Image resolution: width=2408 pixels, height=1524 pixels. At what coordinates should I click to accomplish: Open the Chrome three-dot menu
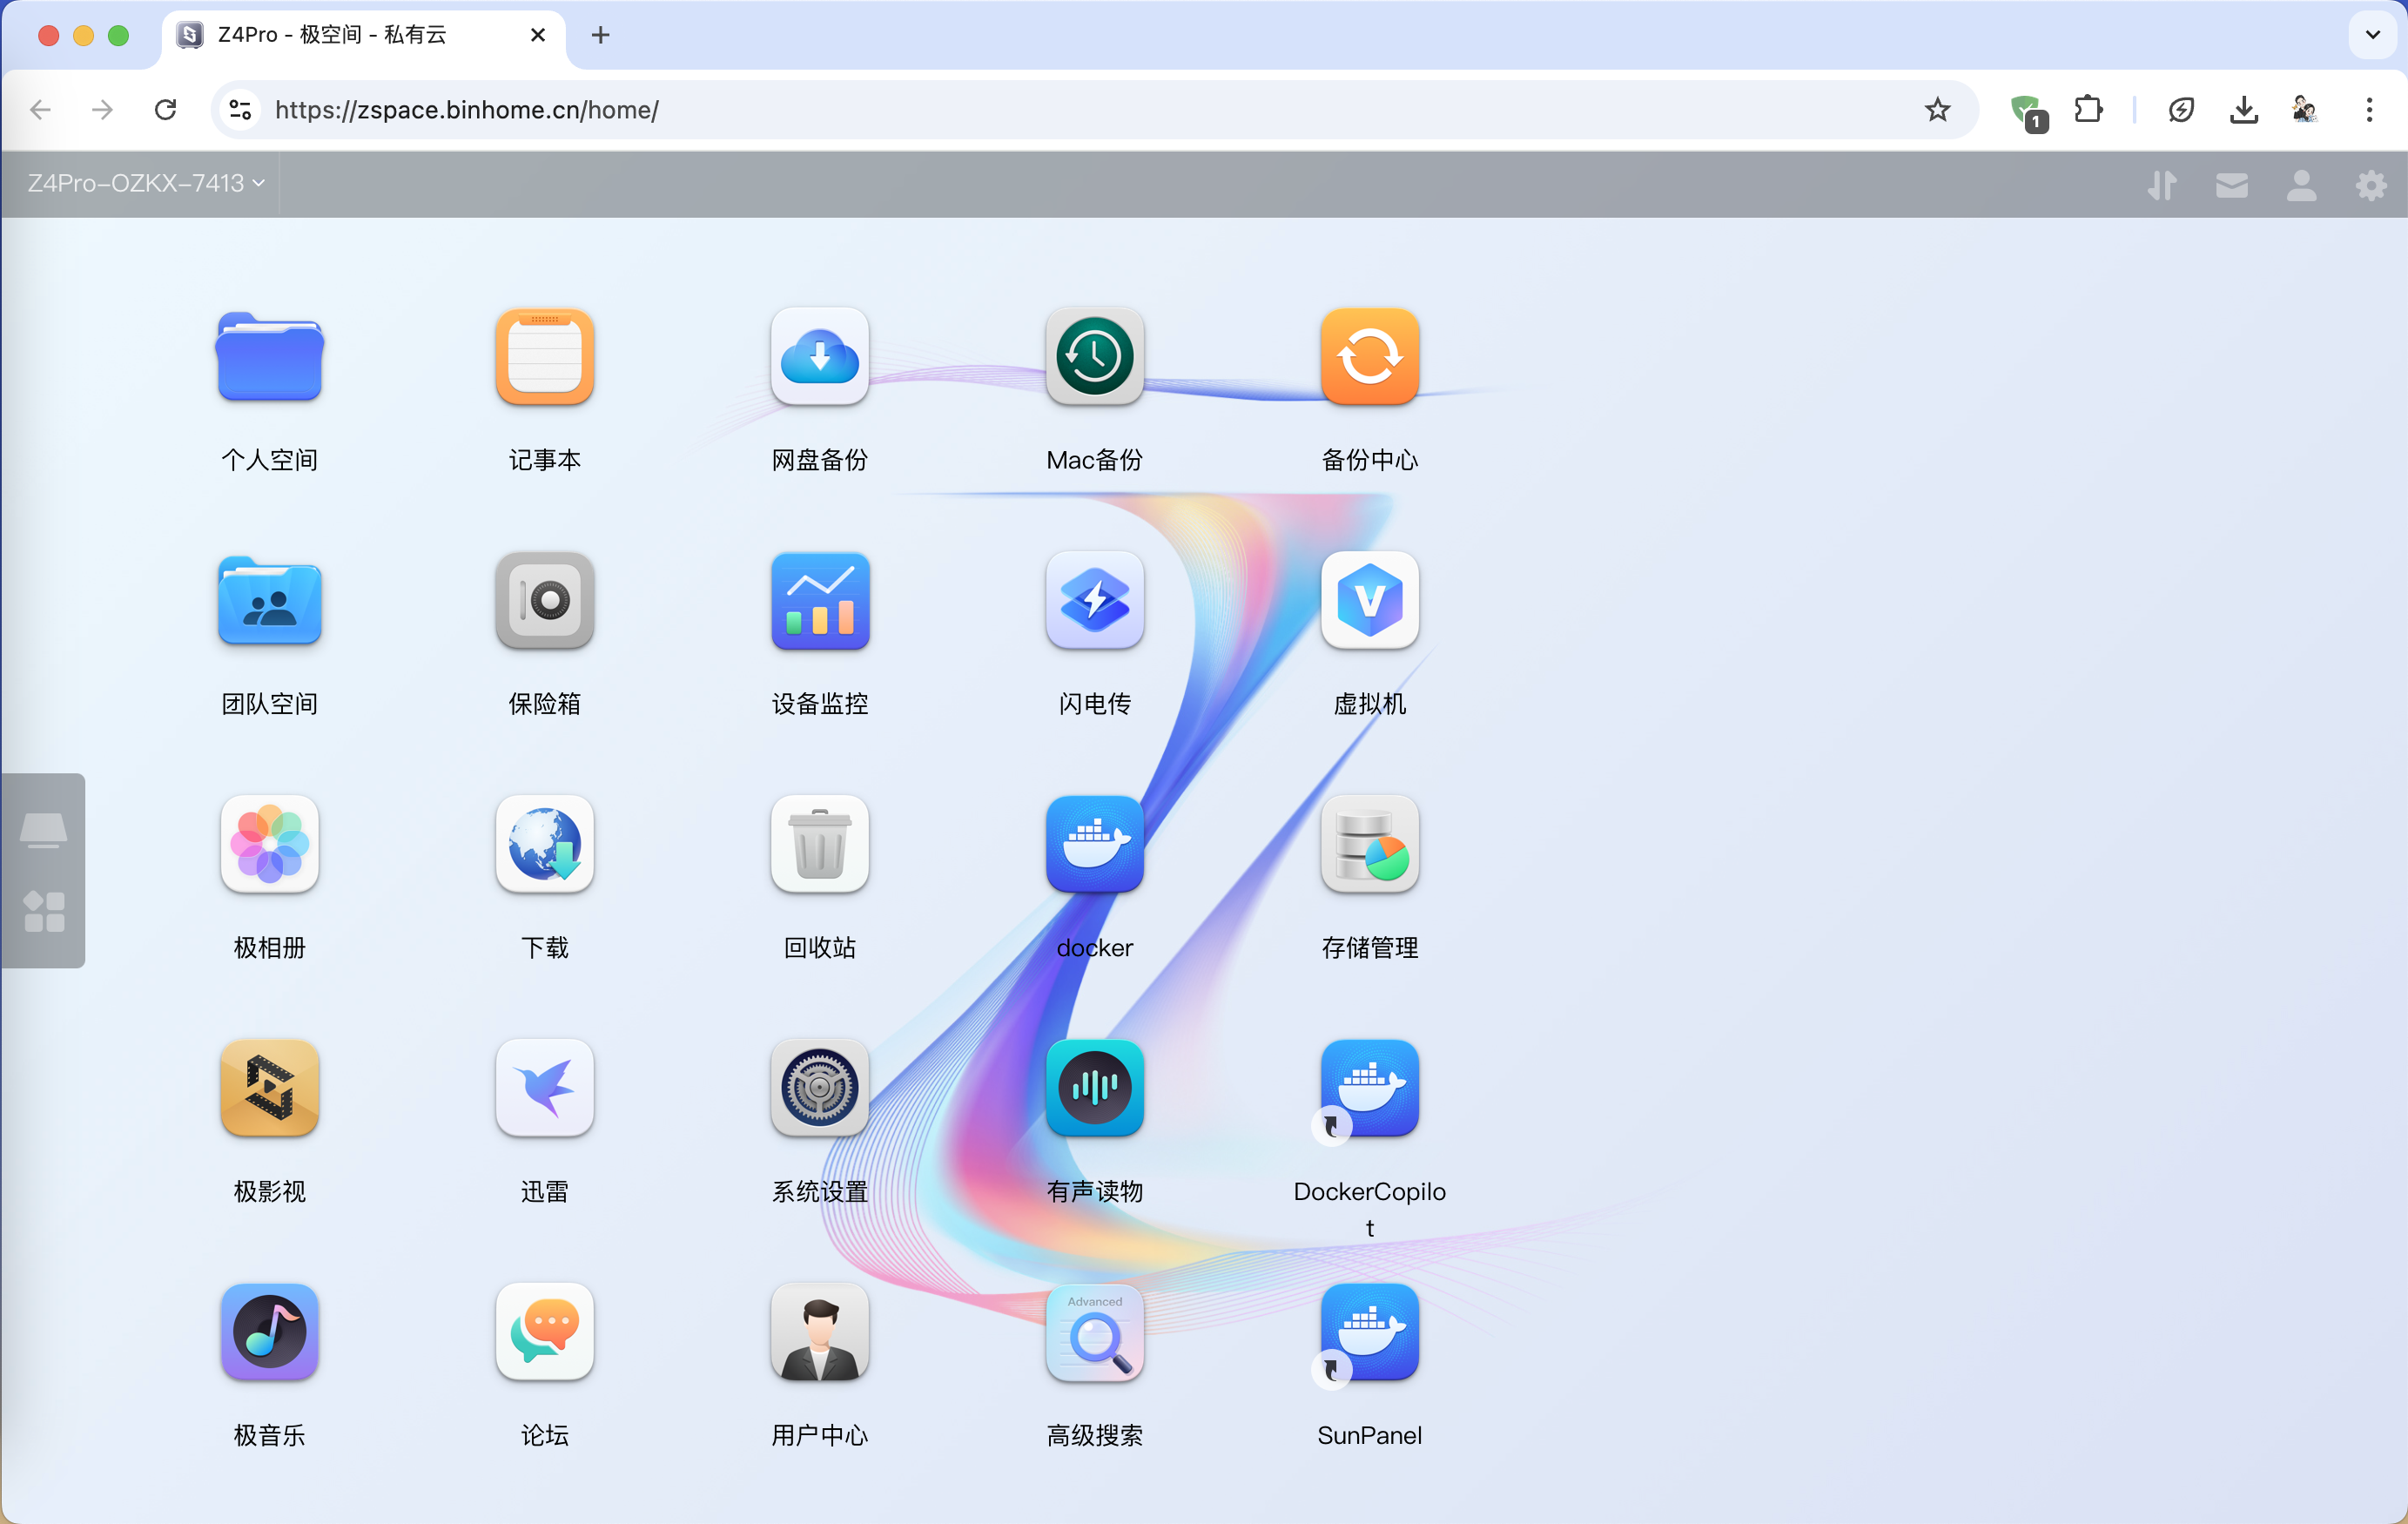[2368, 109]
